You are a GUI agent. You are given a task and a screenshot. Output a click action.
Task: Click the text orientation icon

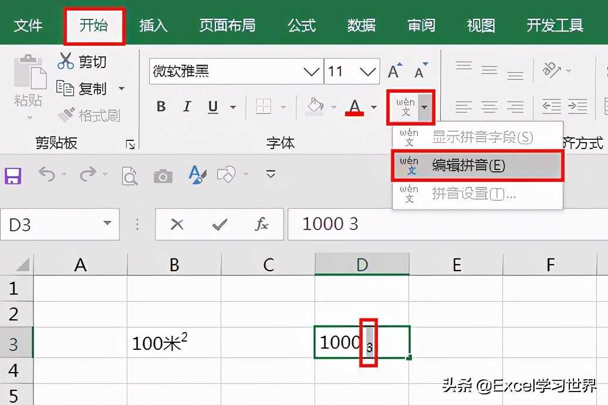[552, 70]
